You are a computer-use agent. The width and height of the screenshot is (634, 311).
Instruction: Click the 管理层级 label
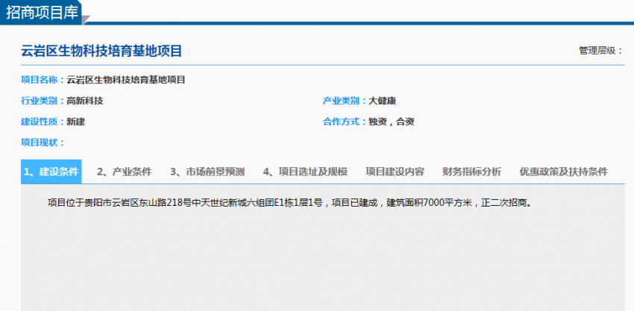pos(601,51)
